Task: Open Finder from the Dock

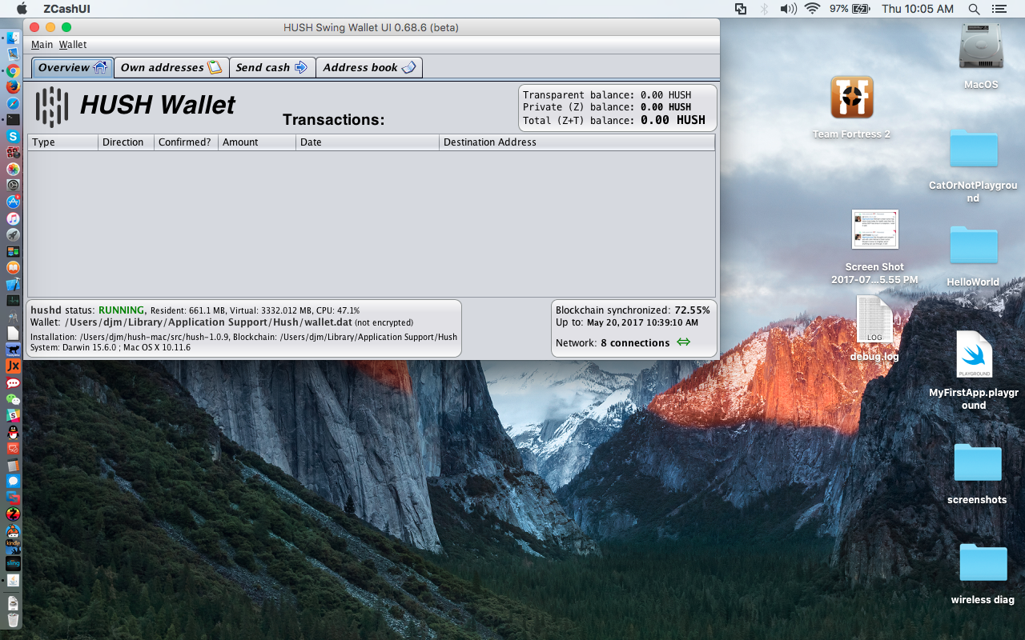Action: [13, 38]
